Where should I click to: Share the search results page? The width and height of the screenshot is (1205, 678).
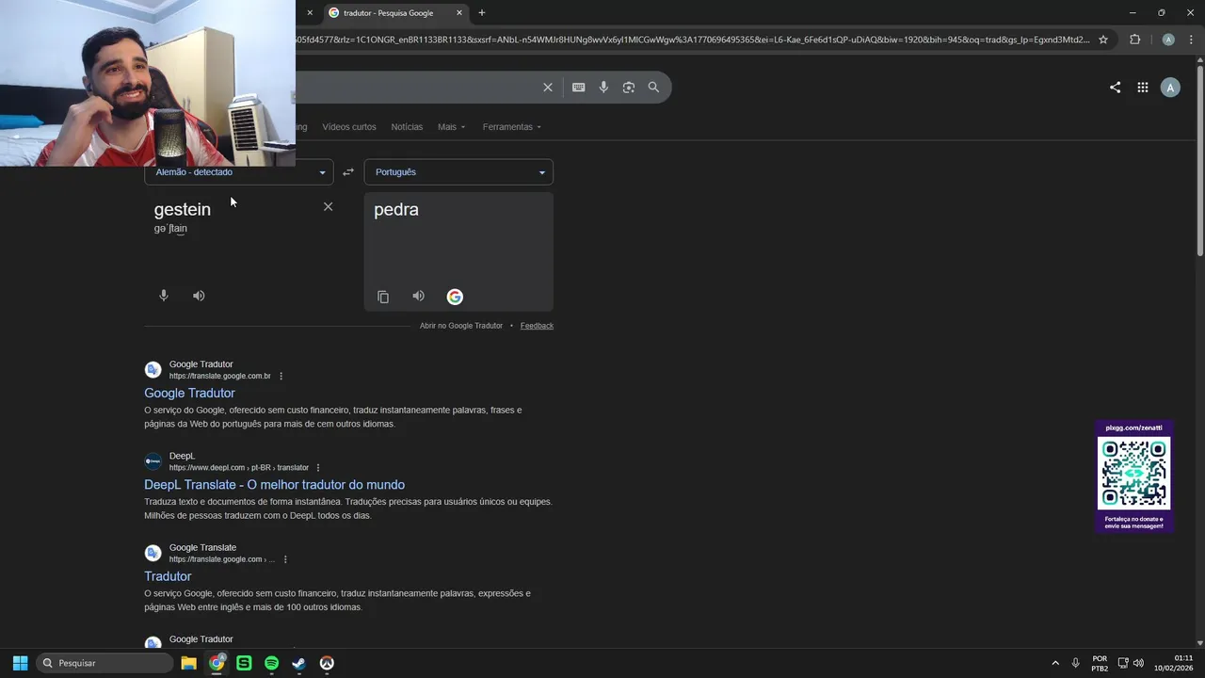point(1115,88)
